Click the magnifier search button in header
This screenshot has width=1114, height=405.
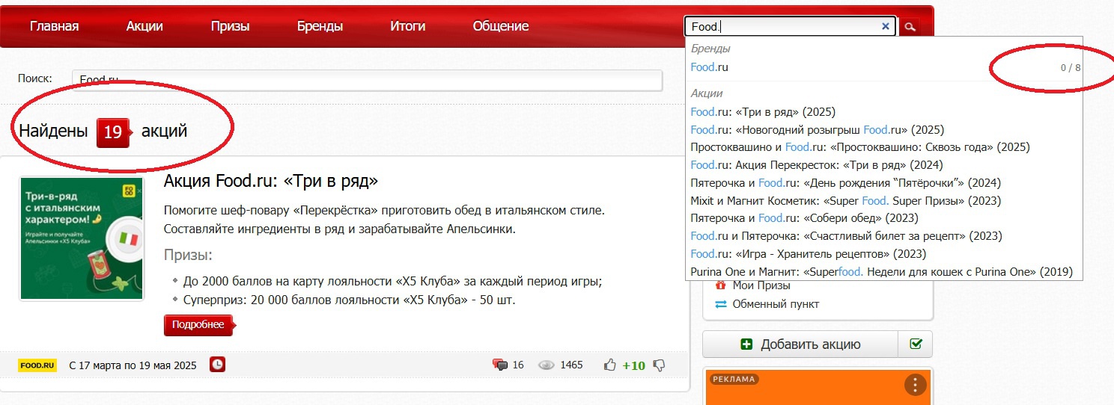coord(910,27)
